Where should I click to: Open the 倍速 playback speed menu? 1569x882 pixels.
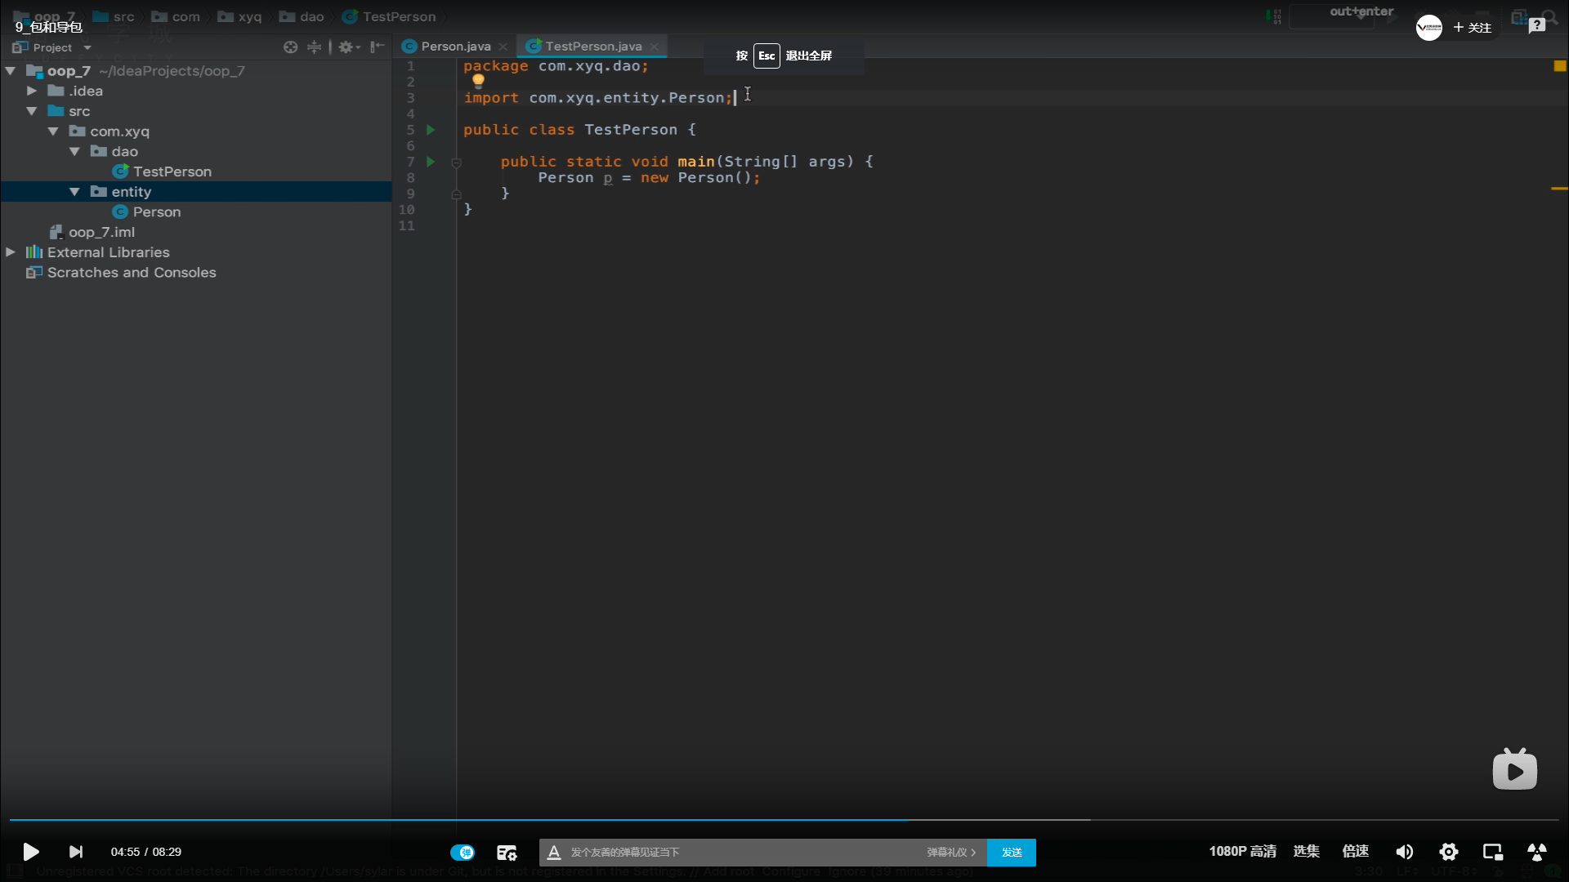coord(1355,851)
